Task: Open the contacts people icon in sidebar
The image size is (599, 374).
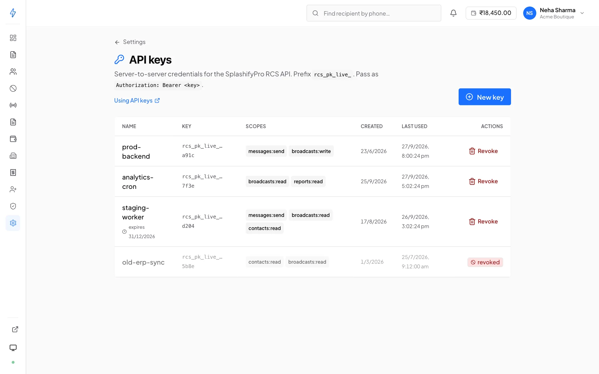Action: pos(13,71)
